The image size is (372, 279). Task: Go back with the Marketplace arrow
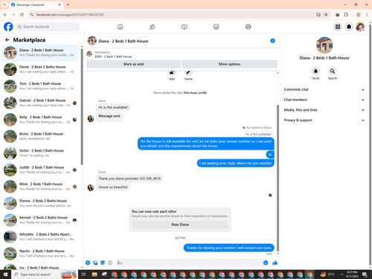7,39
